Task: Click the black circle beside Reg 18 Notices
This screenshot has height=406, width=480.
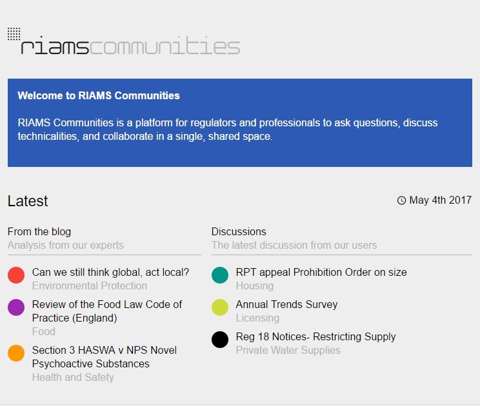Action: tap(220, 340)
